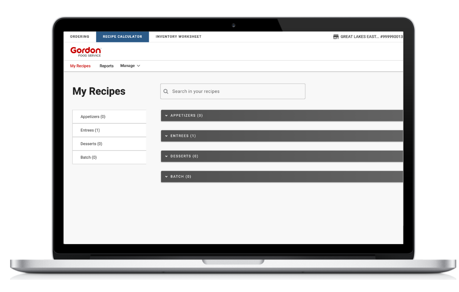Open the Inventory Worksheet tab
This screenshot has width=459, height=292.
[178, 37]
